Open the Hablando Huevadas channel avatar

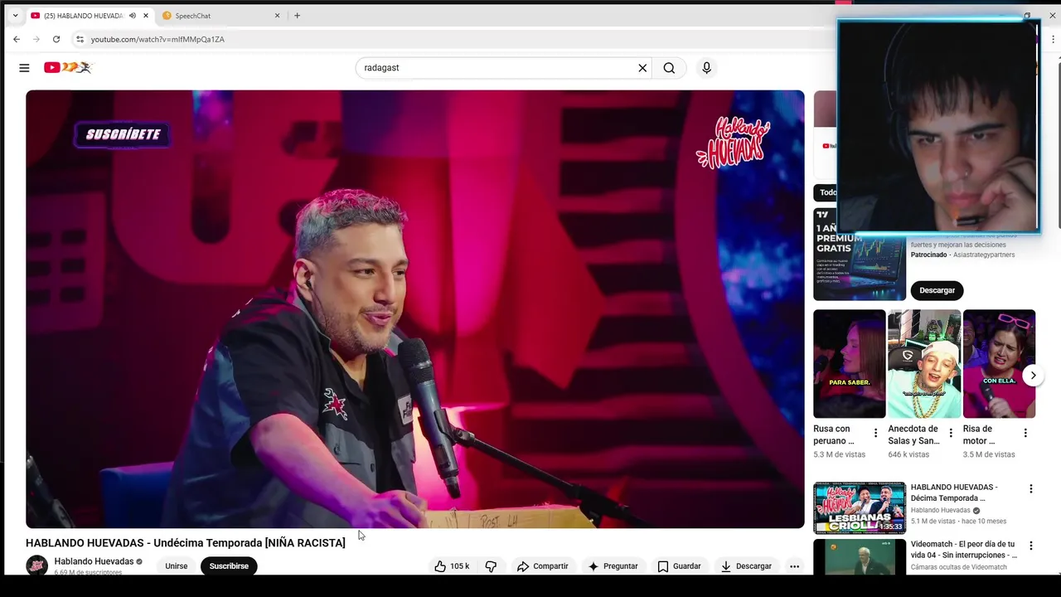[36, 566]
